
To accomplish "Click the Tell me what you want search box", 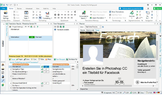I will 131,8.
